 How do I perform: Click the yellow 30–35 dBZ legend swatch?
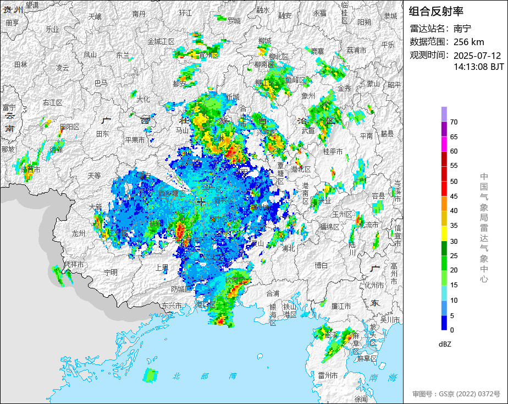click(444, 233)
